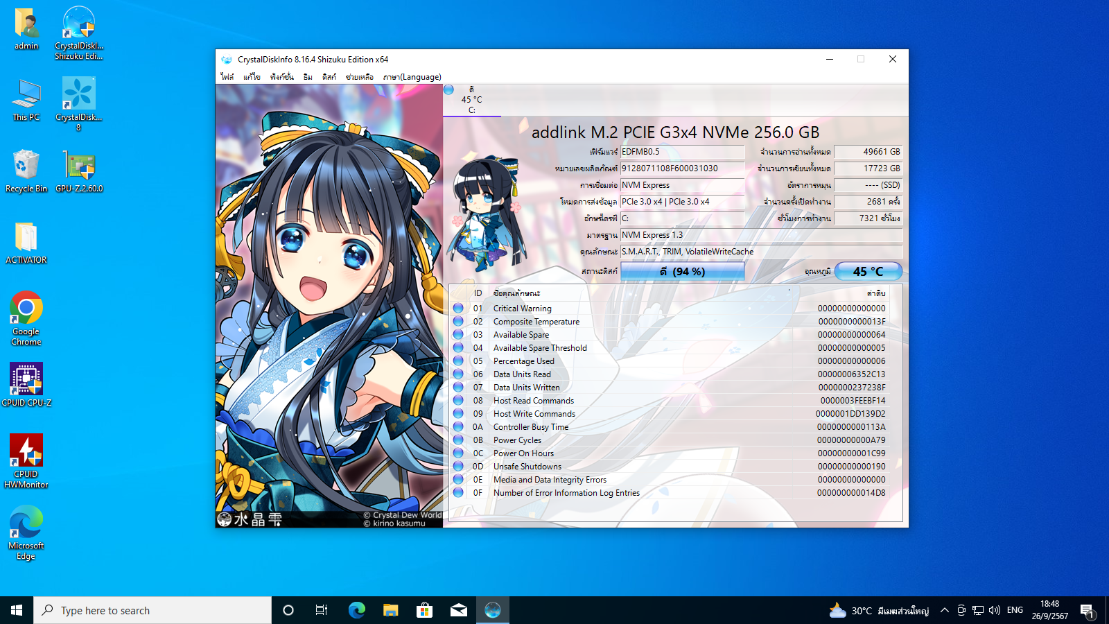Open the volume control in system tray
Screen dimensions: 1109x624
click(995, 610)
